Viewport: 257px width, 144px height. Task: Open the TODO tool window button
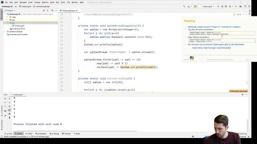tap(29, 134)
